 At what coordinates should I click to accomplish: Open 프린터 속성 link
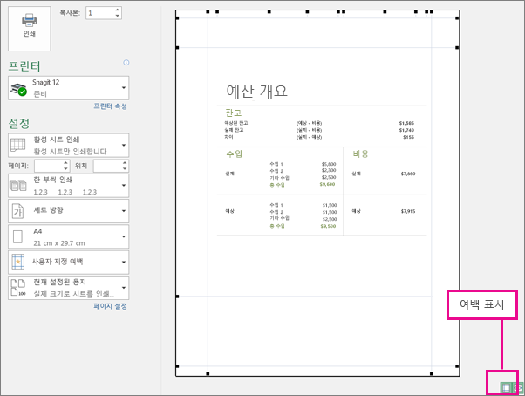(x=110, y=106)
